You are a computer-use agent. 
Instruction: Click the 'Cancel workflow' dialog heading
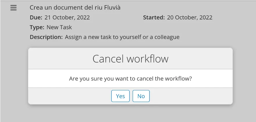130,59
